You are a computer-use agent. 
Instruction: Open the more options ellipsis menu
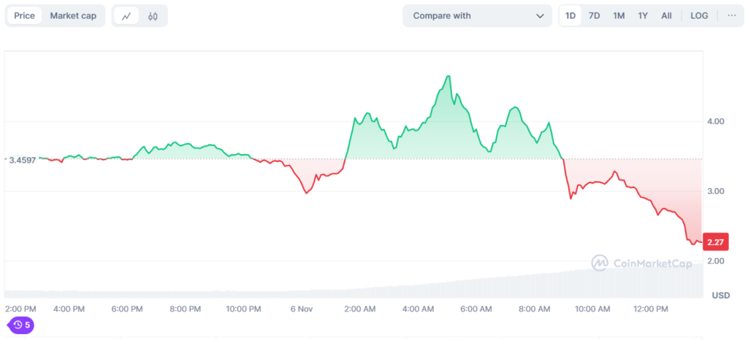(x=732, y=16)
